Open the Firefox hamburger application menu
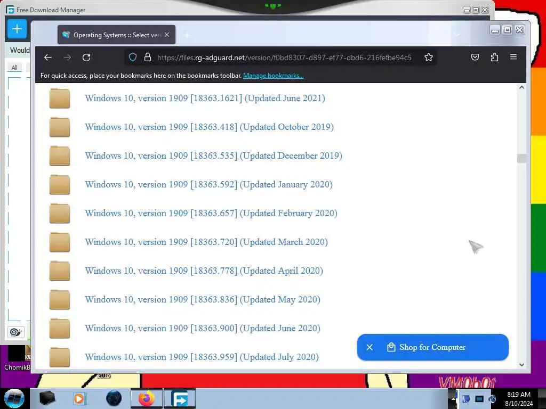This screenshot has height=409, width=546. 513,57
